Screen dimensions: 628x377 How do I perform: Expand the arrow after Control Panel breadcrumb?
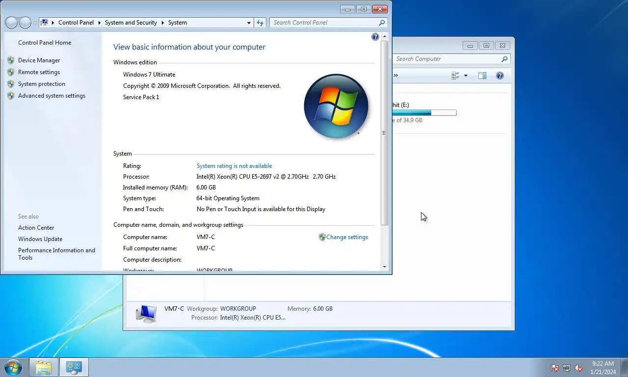(x=99, y=23)
